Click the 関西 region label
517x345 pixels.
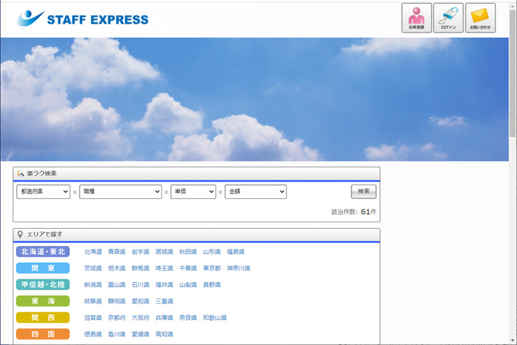click(x=43, y=318)
